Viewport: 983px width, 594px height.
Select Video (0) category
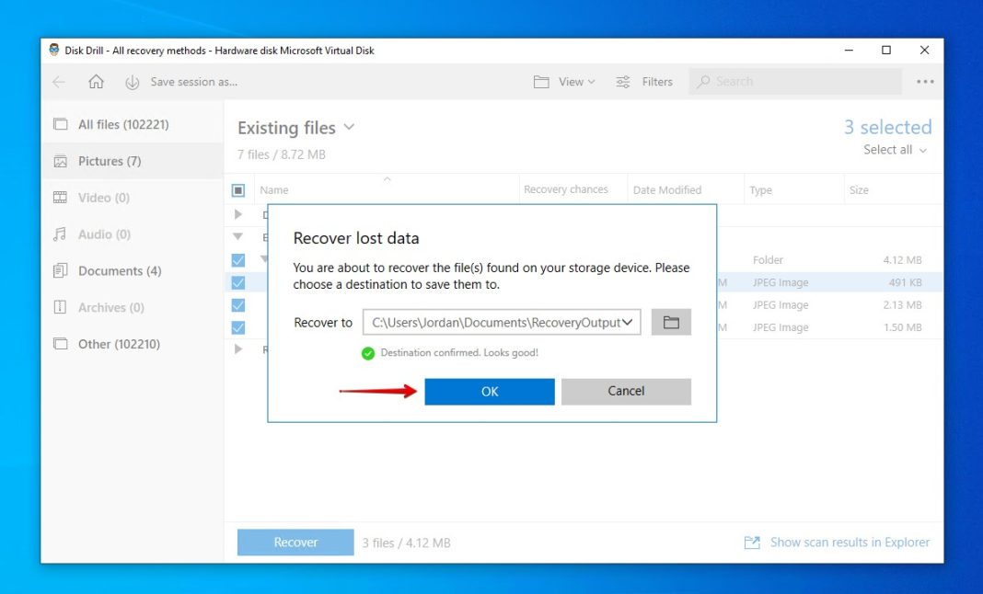pos(133,198)
